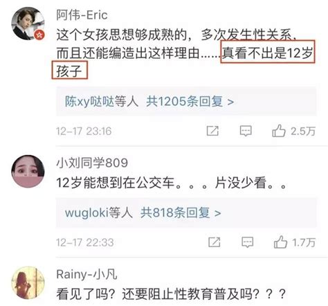Open Rainy-小凡's profile avatar
Image resolution: width=328 pixels, height=306 pixels.
28,282
